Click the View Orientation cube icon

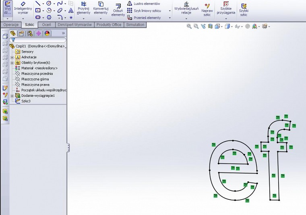coord(217,26)
